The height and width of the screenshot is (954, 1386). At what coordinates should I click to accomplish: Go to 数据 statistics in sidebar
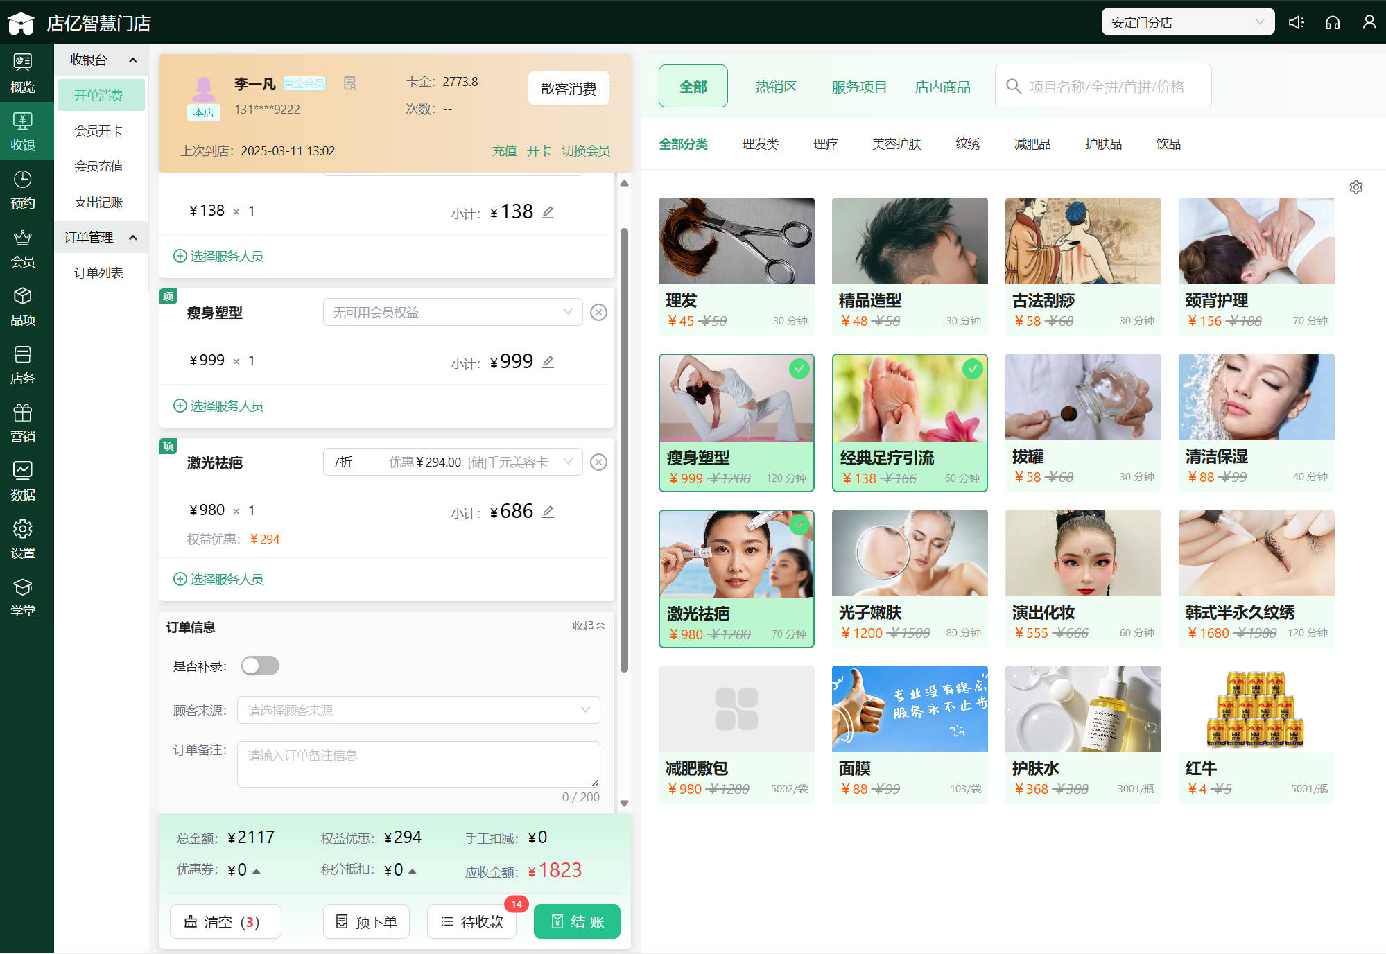pyautogui.click(x=23, y=480)
